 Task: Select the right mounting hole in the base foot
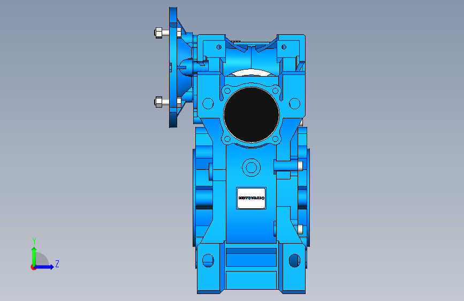click(x=294, y=260)
